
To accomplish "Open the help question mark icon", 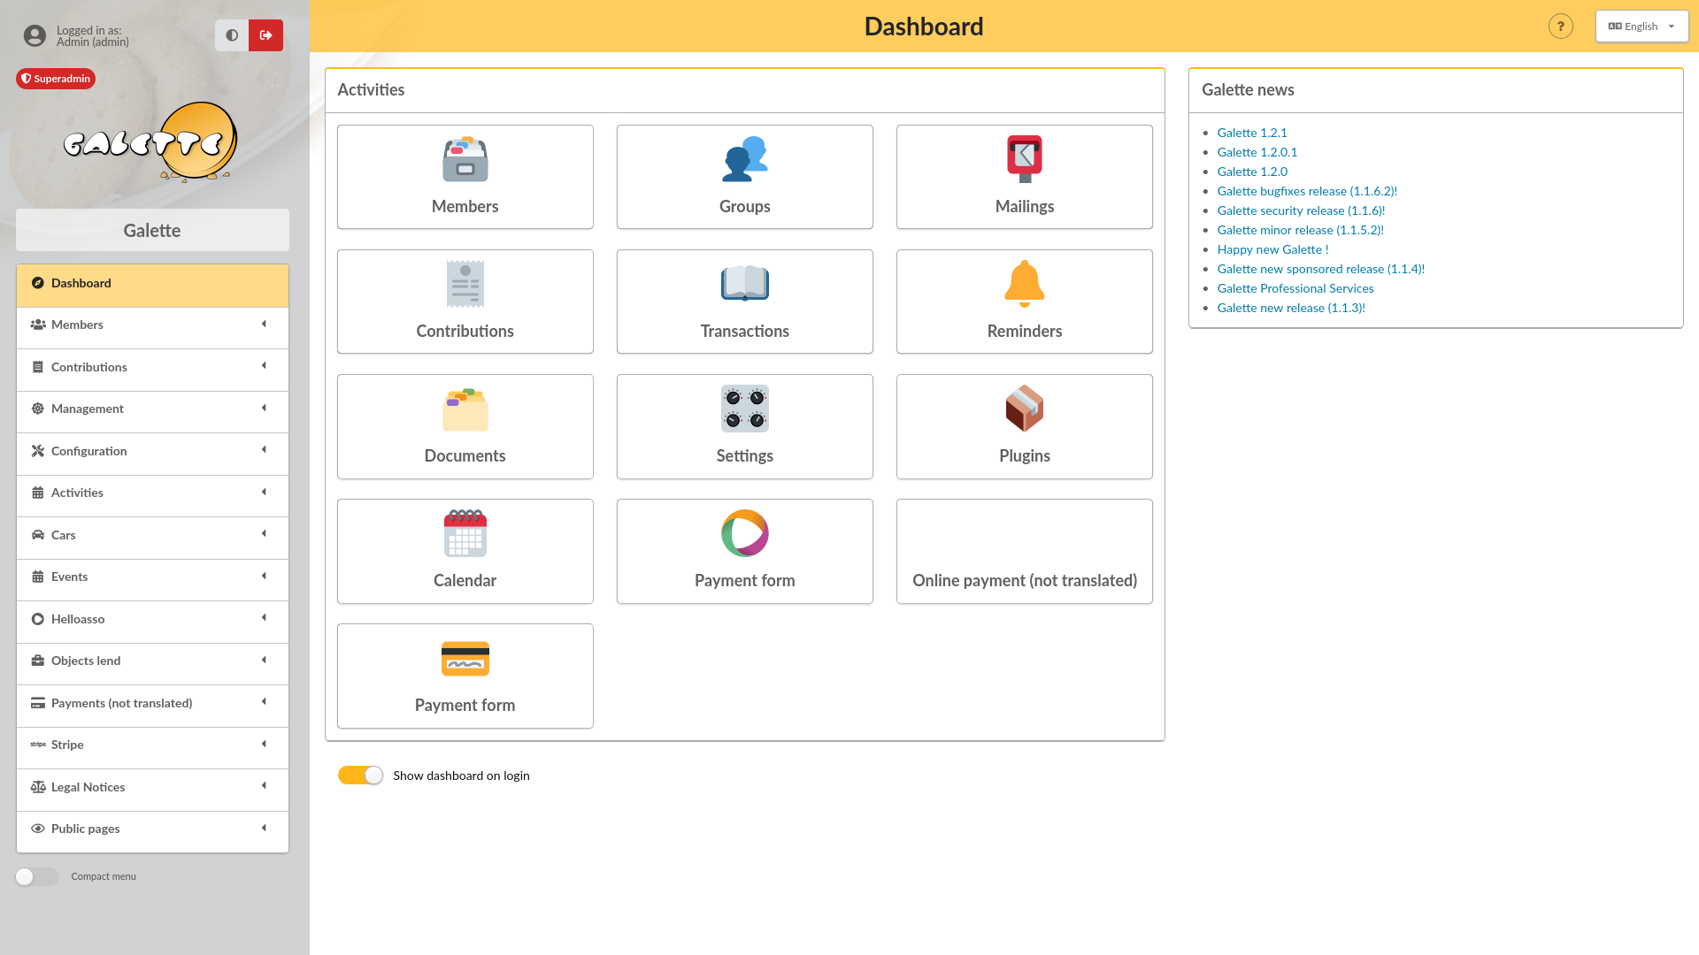I will point(1561,27).
